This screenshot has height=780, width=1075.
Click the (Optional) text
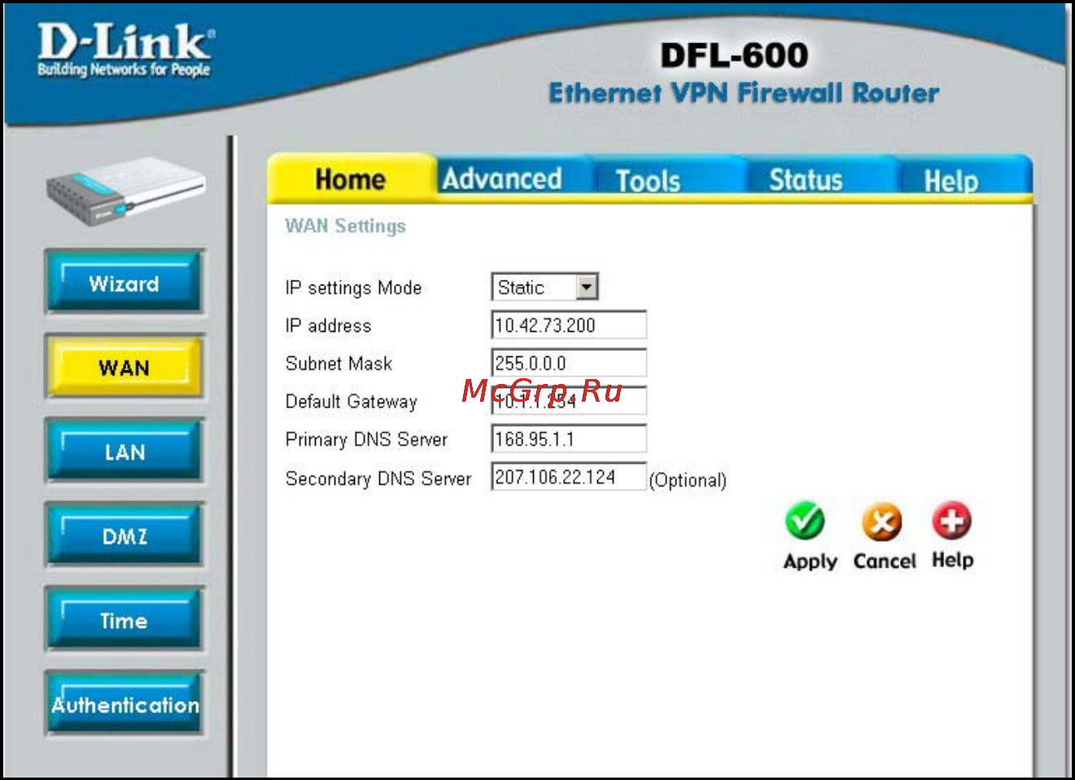pos(688,480)
